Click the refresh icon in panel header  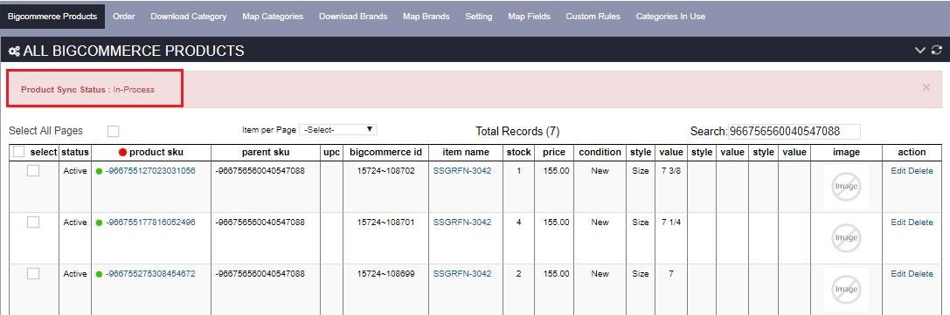(x=937, y=51)
